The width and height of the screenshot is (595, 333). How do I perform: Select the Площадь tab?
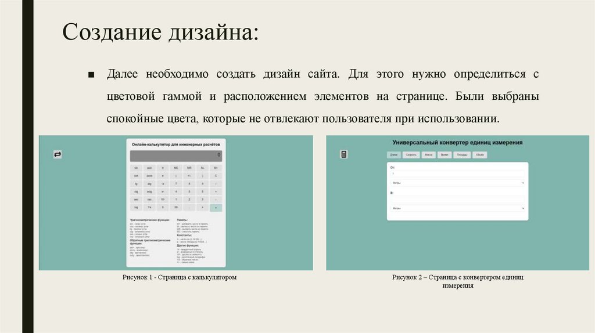pos(462,155)
